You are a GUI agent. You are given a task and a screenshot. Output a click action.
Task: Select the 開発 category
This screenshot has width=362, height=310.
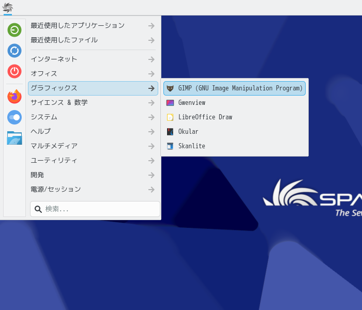click(x=93, y=175)
